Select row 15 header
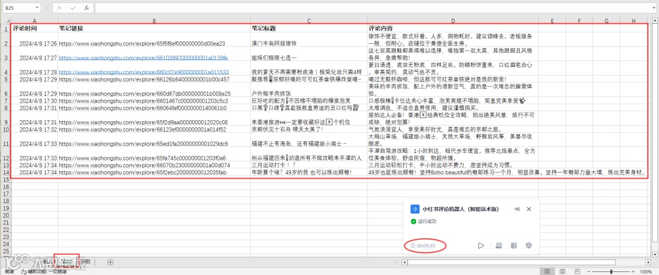 pyautogui.click(x=5, y=179)
